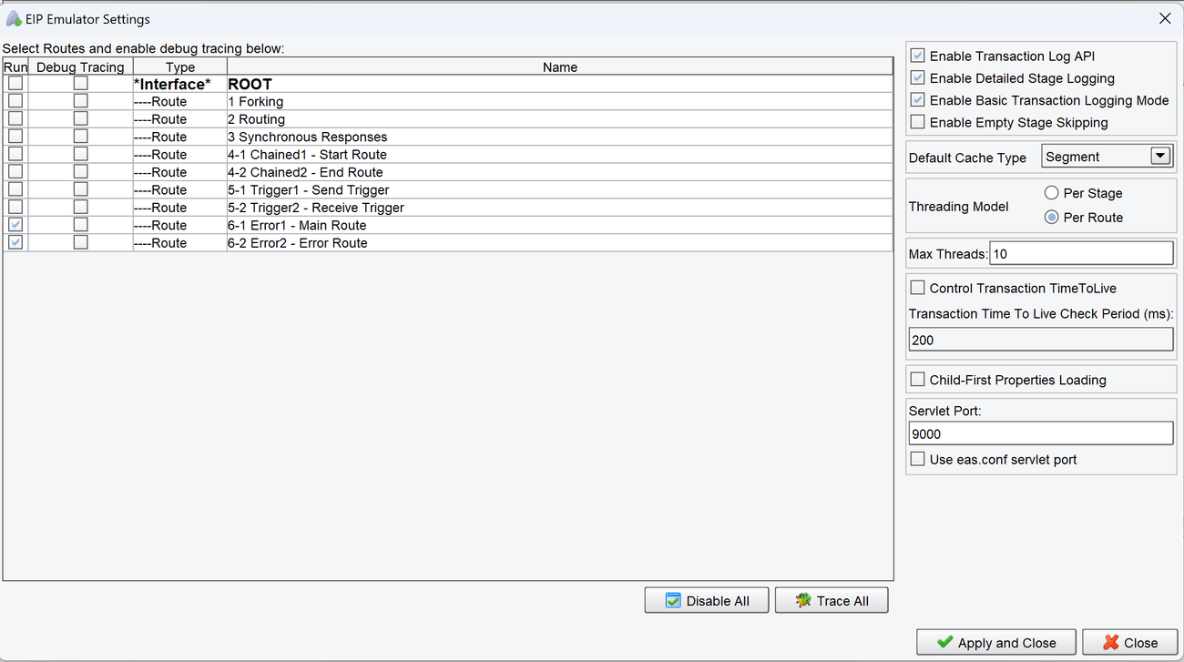Screen dimensions: 1184x662
Task: Select '4-1 Chained1 - Start Route' cell
Action: coord(560,154)
